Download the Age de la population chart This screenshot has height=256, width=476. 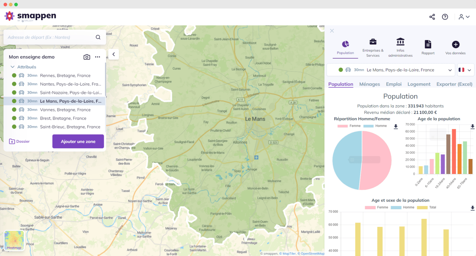click(472, 126)
